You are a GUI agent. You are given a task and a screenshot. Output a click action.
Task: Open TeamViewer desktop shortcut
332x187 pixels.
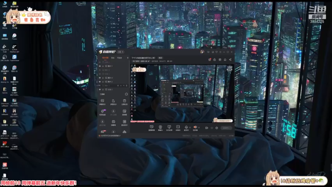(x=15, y=58)
